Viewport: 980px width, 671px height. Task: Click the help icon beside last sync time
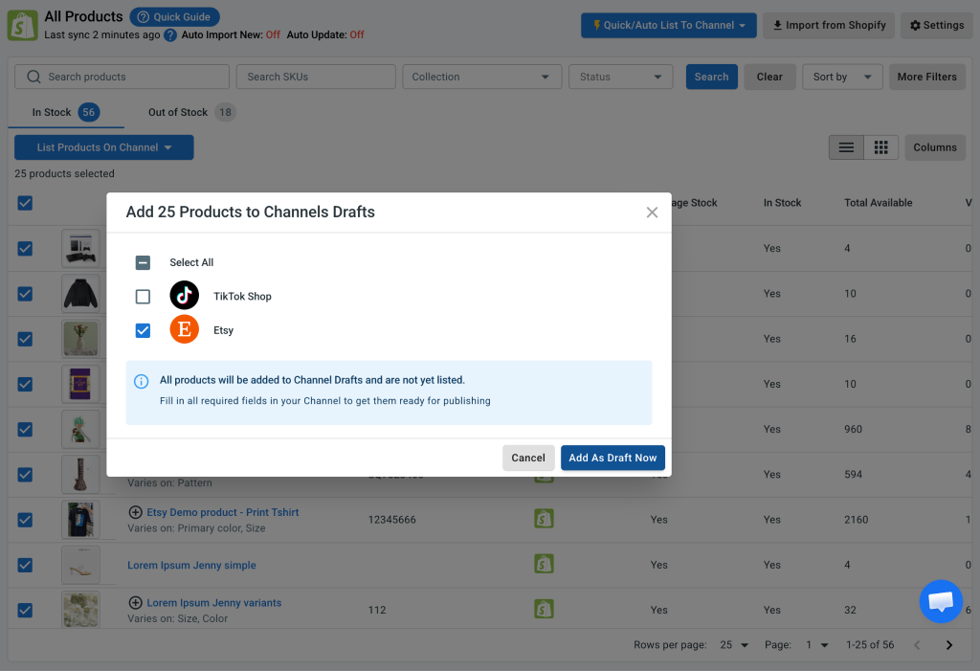pos(170,35)
